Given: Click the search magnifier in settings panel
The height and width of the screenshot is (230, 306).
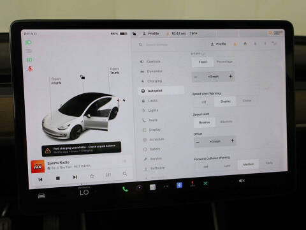Looking at the screenshot, I should (x=140, y=45).
